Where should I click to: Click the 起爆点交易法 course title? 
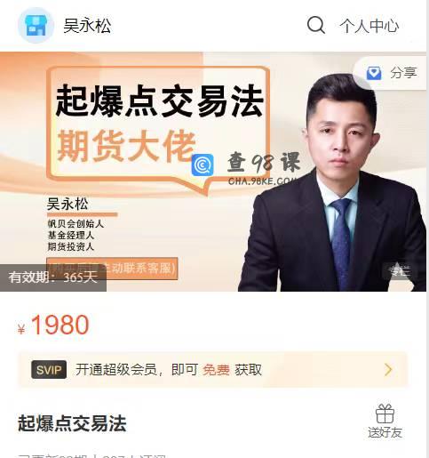tap(72, 423)
